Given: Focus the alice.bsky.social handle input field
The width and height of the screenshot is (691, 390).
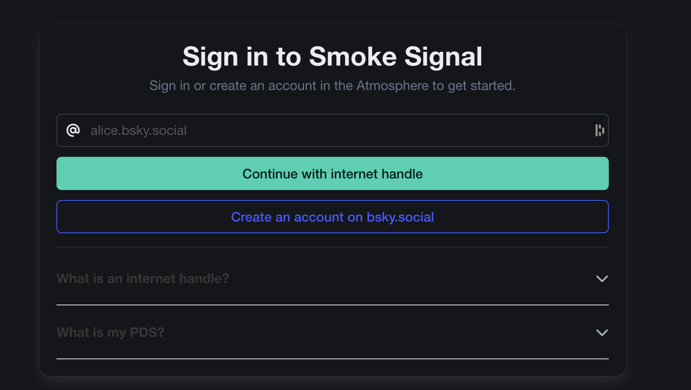Looking at the screenshot, I should (332, 130).
